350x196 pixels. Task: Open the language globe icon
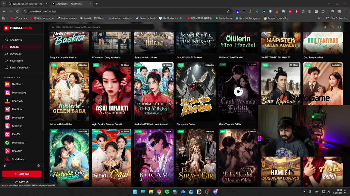(339, 27)
